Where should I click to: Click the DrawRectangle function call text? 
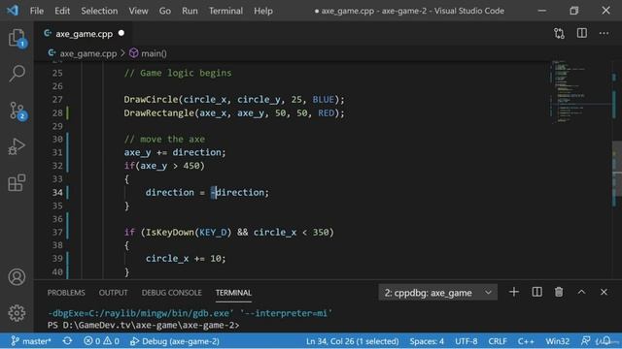point(159,112)
